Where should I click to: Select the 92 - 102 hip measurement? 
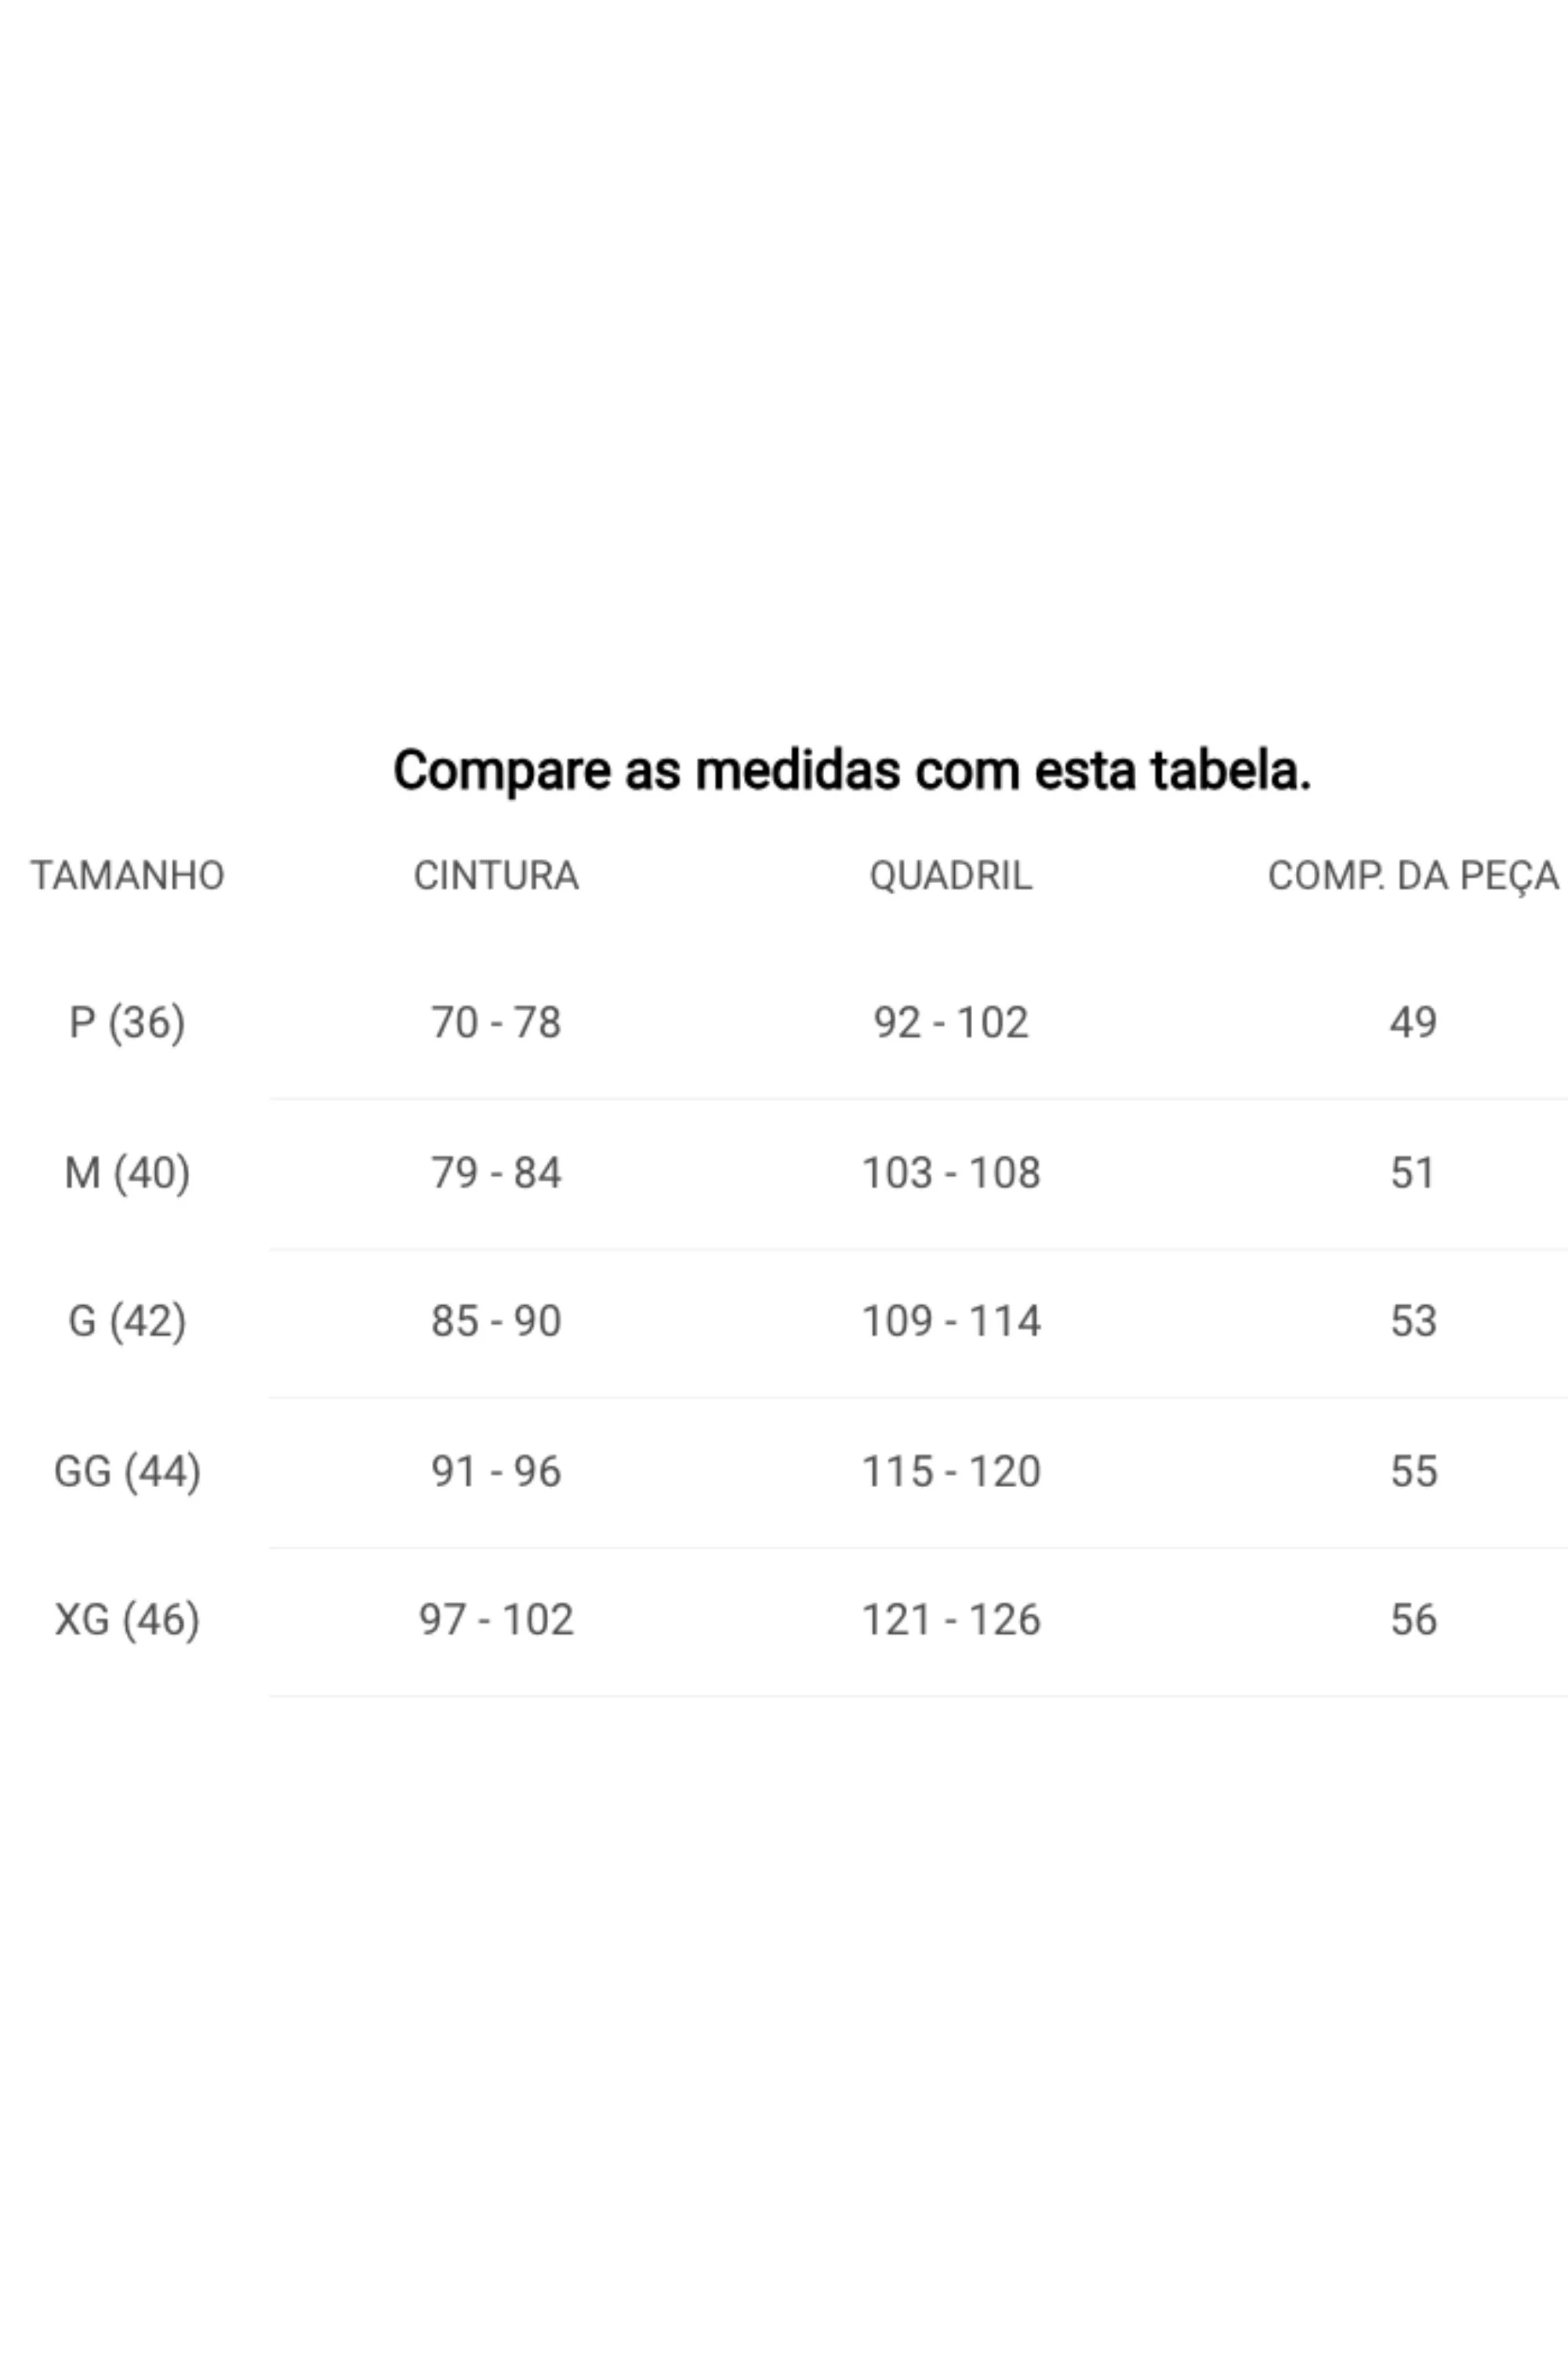[950, 1023]
